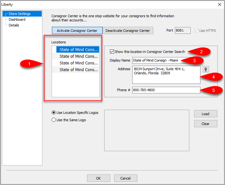Click into the Port field showing 8081
This screenshot has height=185, width=225.
coord(183,30)
